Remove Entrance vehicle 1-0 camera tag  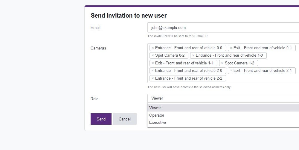pos(193,55)
